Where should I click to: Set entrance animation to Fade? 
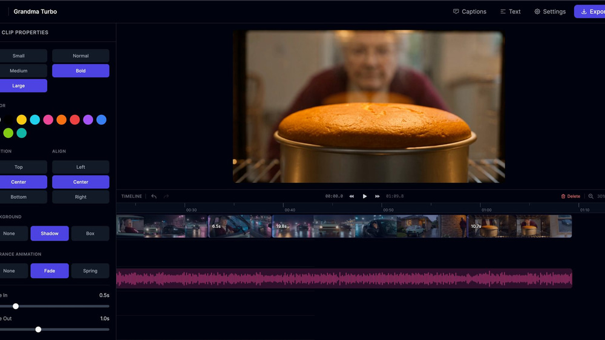(50, 271)
